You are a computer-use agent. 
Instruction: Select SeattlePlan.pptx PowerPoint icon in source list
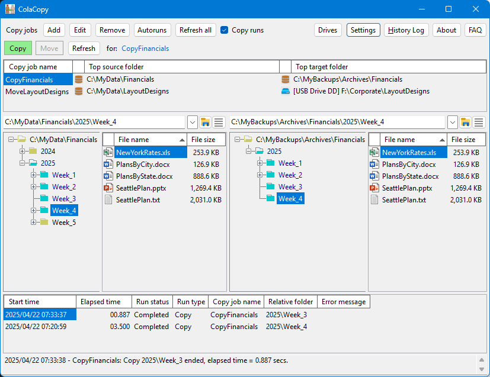tap(108, 188)
